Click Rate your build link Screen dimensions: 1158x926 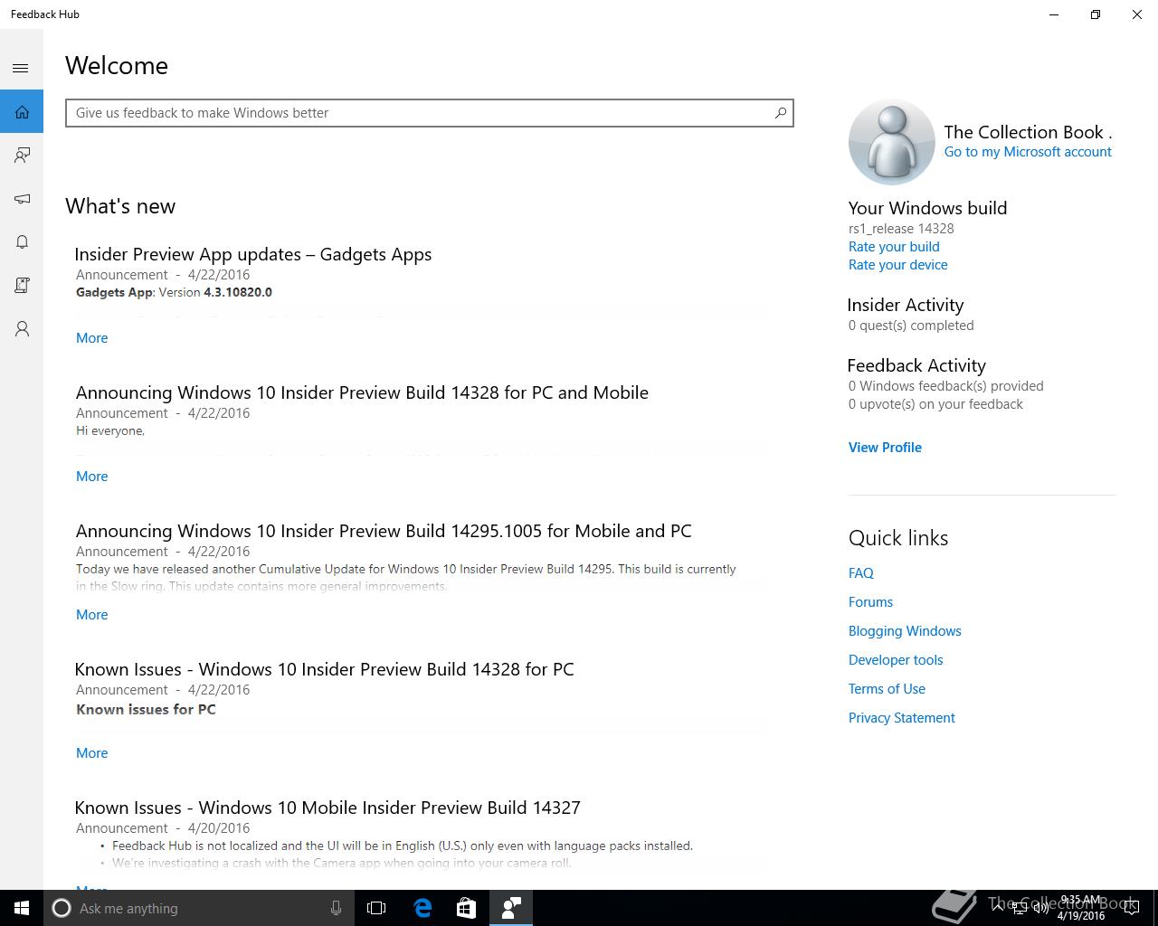(x=894, y=247)
